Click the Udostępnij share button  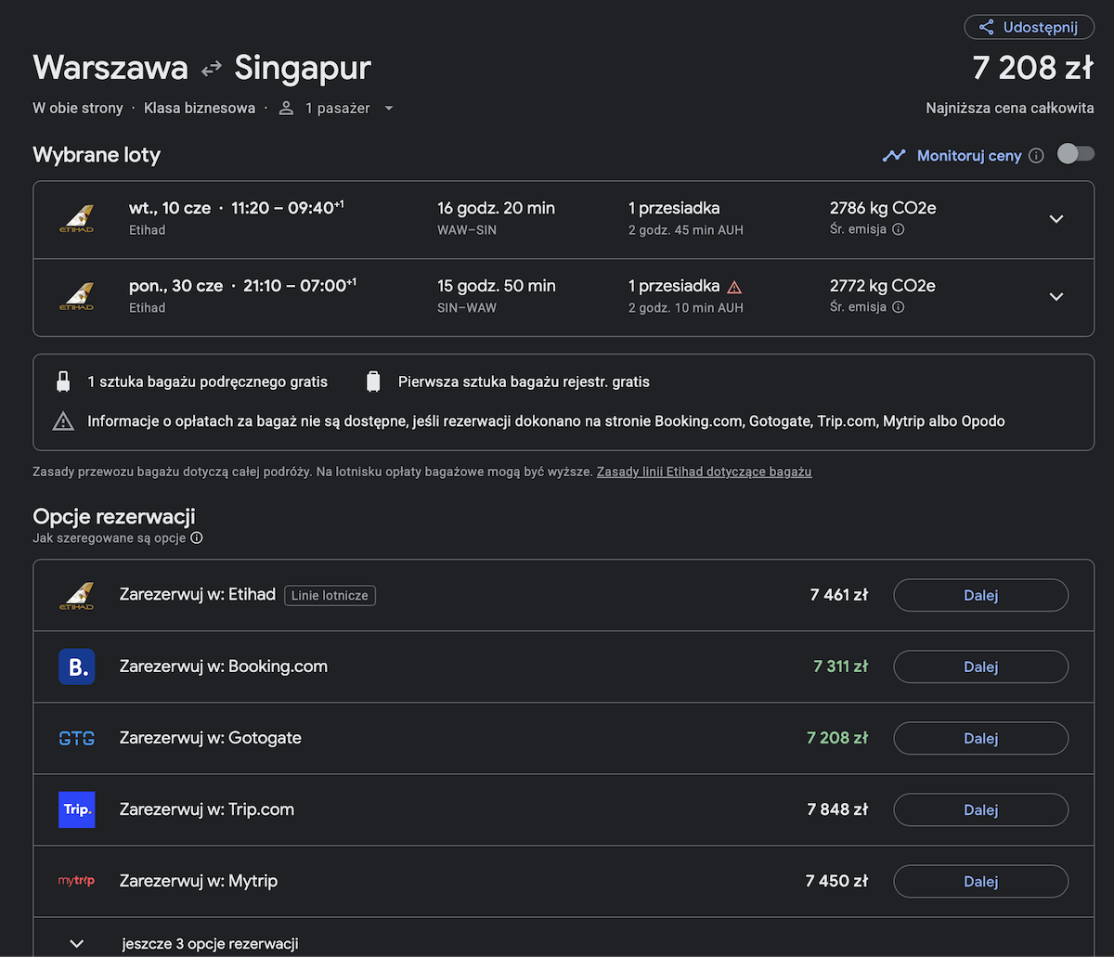1029,27
